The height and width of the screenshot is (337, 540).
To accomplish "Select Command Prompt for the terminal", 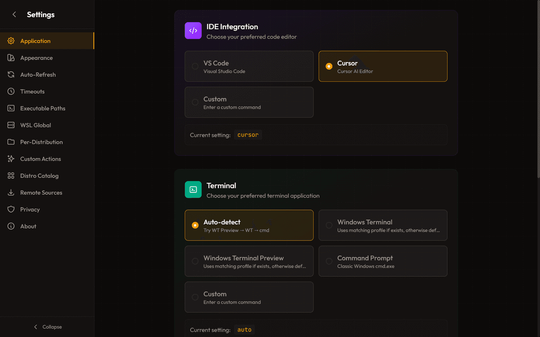I will [382, 261].
